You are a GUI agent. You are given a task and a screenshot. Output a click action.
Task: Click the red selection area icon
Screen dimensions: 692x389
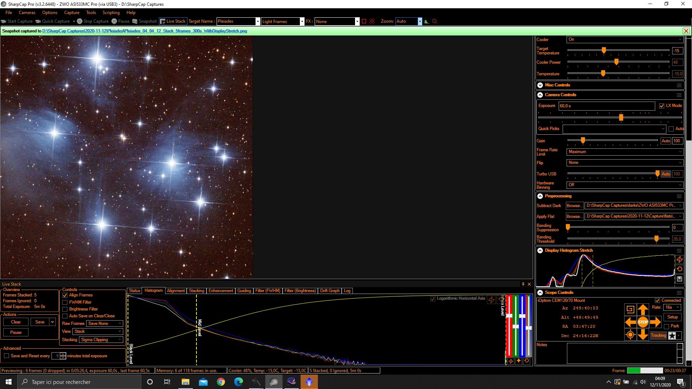tap(364, 21)
